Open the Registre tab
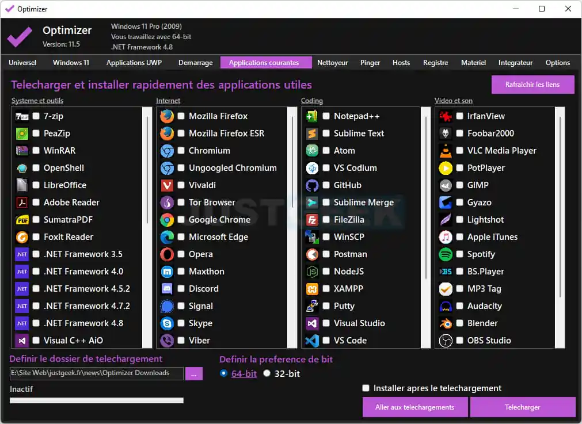 435,63
